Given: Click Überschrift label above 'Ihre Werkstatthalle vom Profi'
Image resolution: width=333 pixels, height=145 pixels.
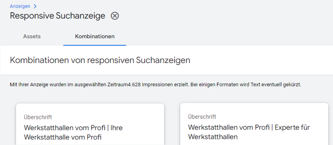Looking at the screenshot, I should tap(38, 117).
